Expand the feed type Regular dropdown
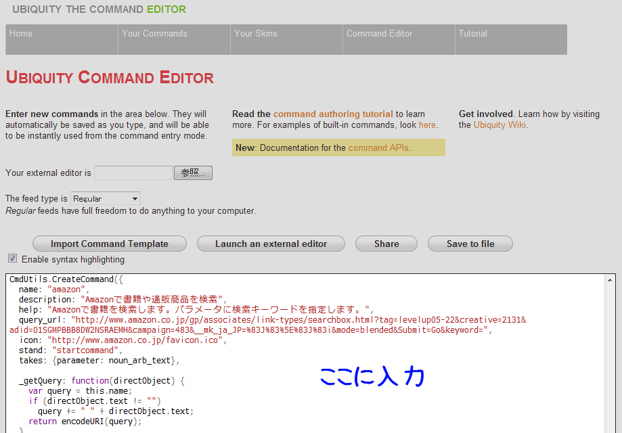Image resolution: width=622 pixels, height=433 pixels. (x=106, y=199)
